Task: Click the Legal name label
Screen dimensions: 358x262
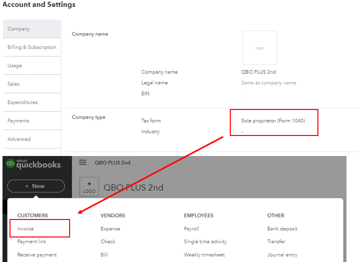Action: [155, 83]
